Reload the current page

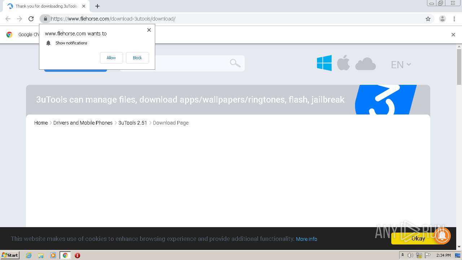tap(31, 19)
